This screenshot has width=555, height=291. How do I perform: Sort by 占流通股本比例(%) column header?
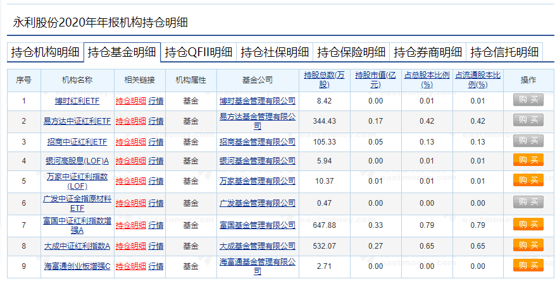point(478,80)
